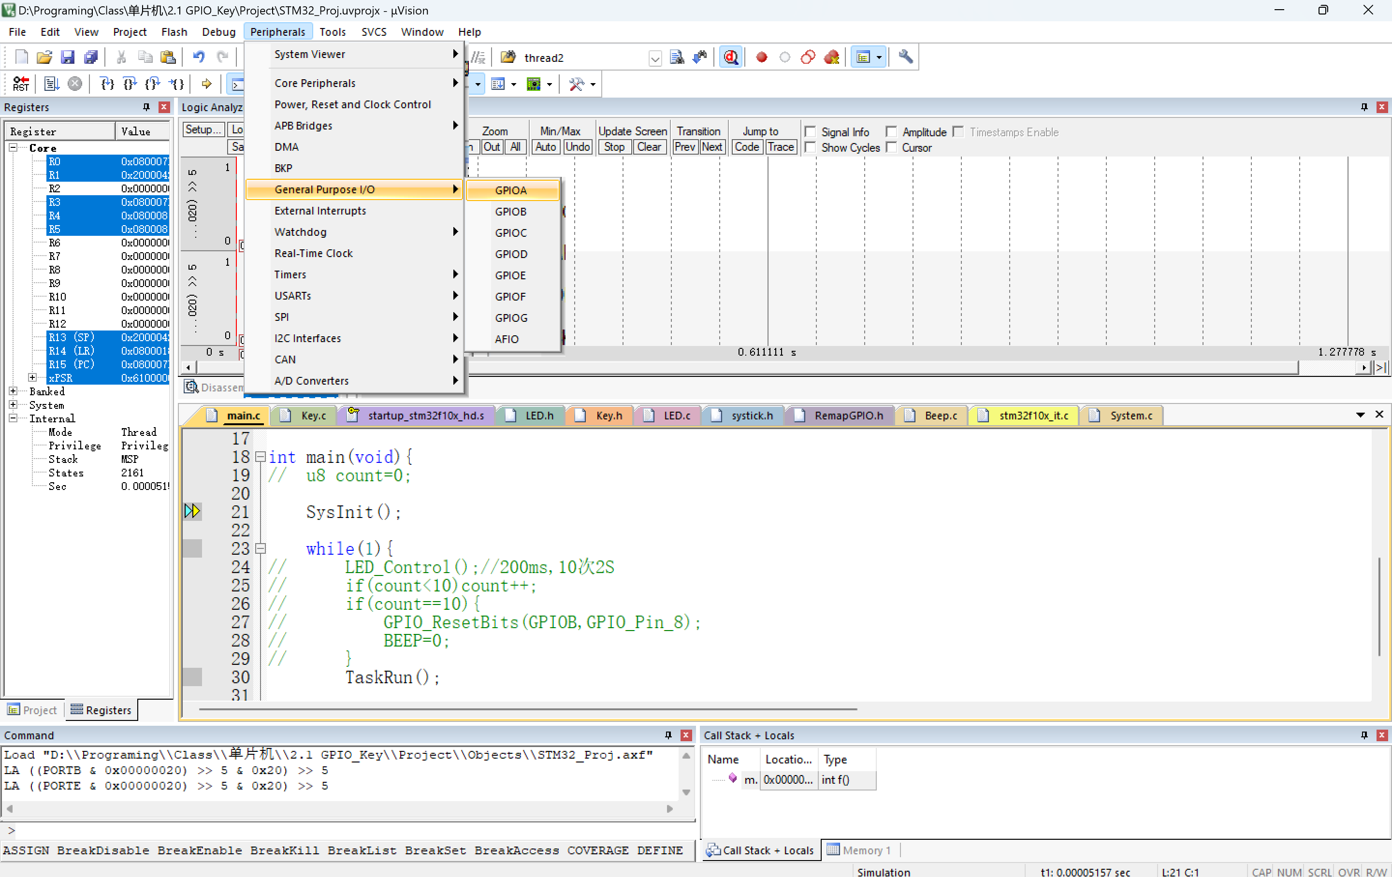1392x877 pixels.
Task: Collapse the Core register group
Action: 13,148
